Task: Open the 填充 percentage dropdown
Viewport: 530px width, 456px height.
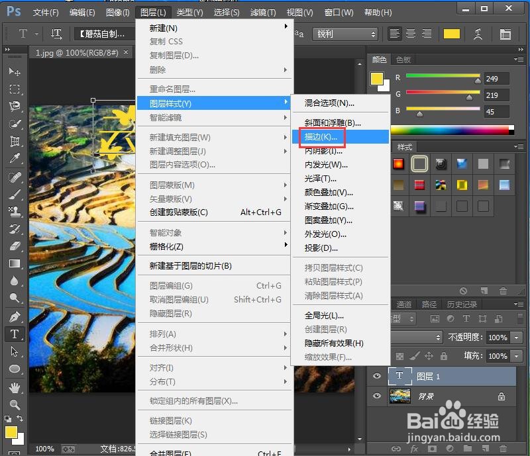Action: pyautogui.click(x=516, y=355)
